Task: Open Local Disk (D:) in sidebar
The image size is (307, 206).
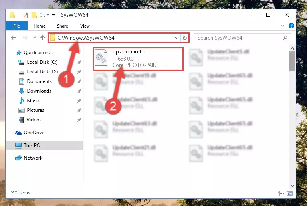Action: point(42,72)
